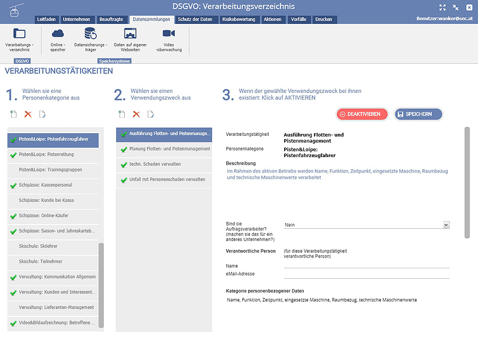The height and width of the screenshot is (344, 478).
Task: Delete the selected Verwendungszweck with red X
Action: 136,114
